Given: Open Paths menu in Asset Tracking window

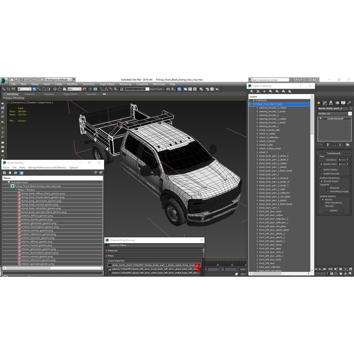Looking at the screenshot, I should click(x=22, y=167).
